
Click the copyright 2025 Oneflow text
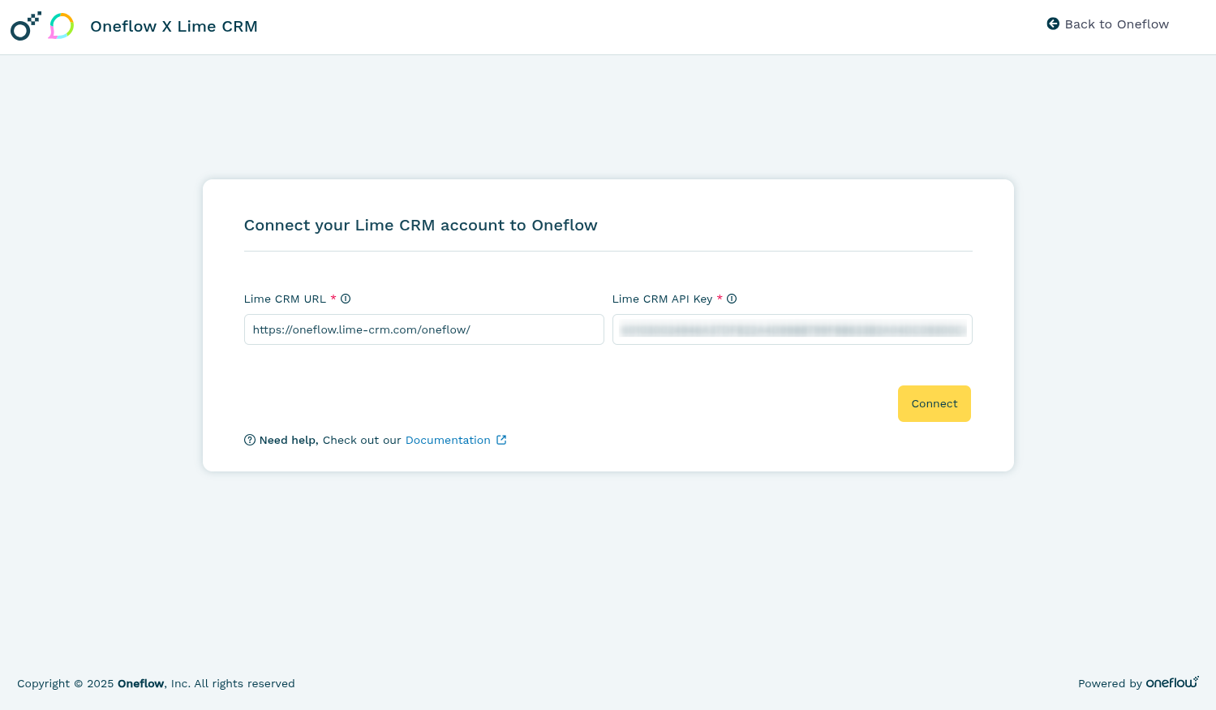156,683
